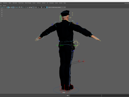Open the Mesh Tools menu
The width and height of the screenshot is (129, 97).
pyautogui.click(x=21, y=3)
